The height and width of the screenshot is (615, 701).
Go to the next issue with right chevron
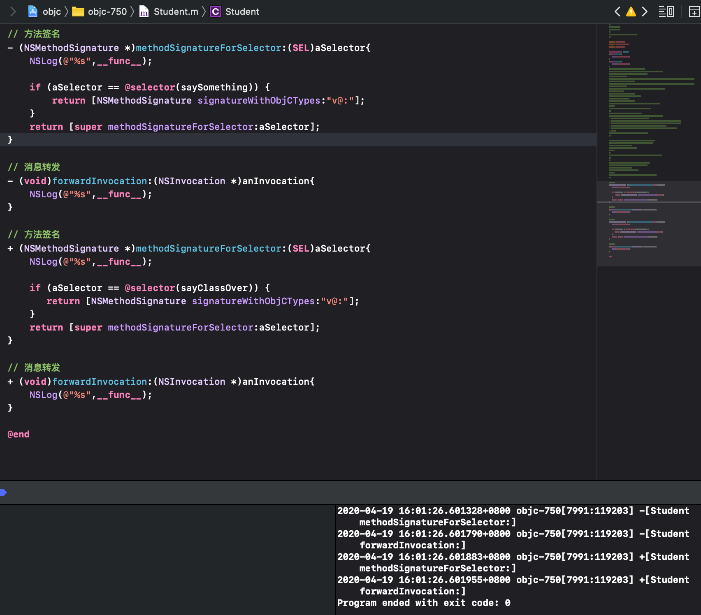point(645,12)
